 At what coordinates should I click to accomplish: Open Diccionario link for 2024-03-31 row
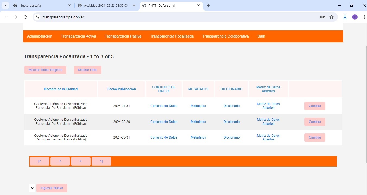coord(231,137)
